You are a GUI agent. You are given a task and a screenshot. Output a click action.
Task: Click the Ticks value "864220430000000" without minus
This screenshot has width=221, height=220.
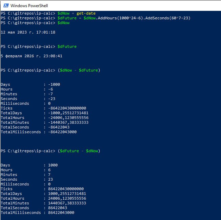[66, 189]
